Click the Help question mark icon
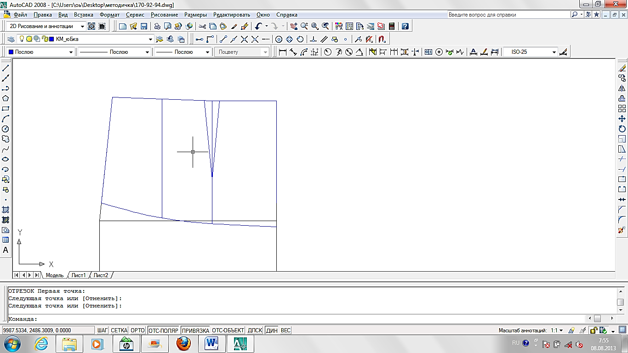 point(405,27)
